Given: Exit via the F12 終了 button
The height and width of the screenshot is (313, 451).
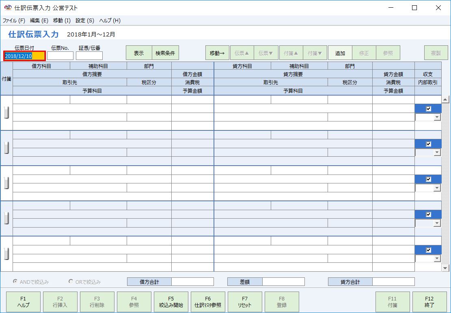Looking at the screenshot, I should (x=430, y=302).
